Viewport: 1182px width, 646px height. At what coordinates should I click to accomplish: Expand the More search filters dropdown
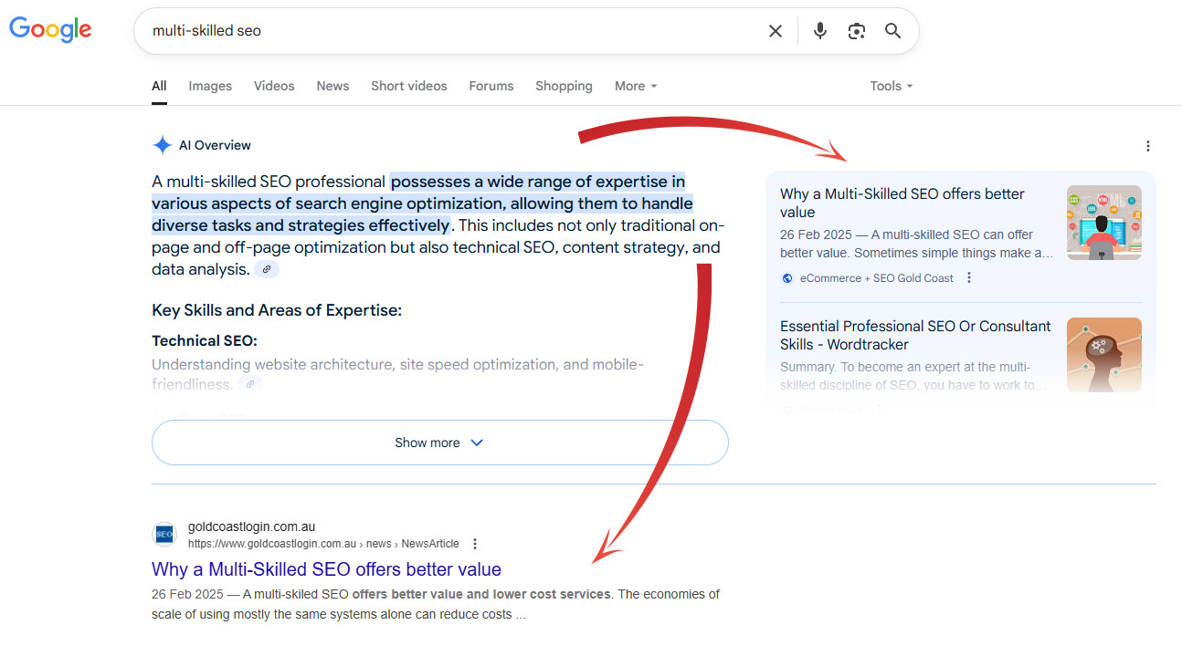click(636, 86)
